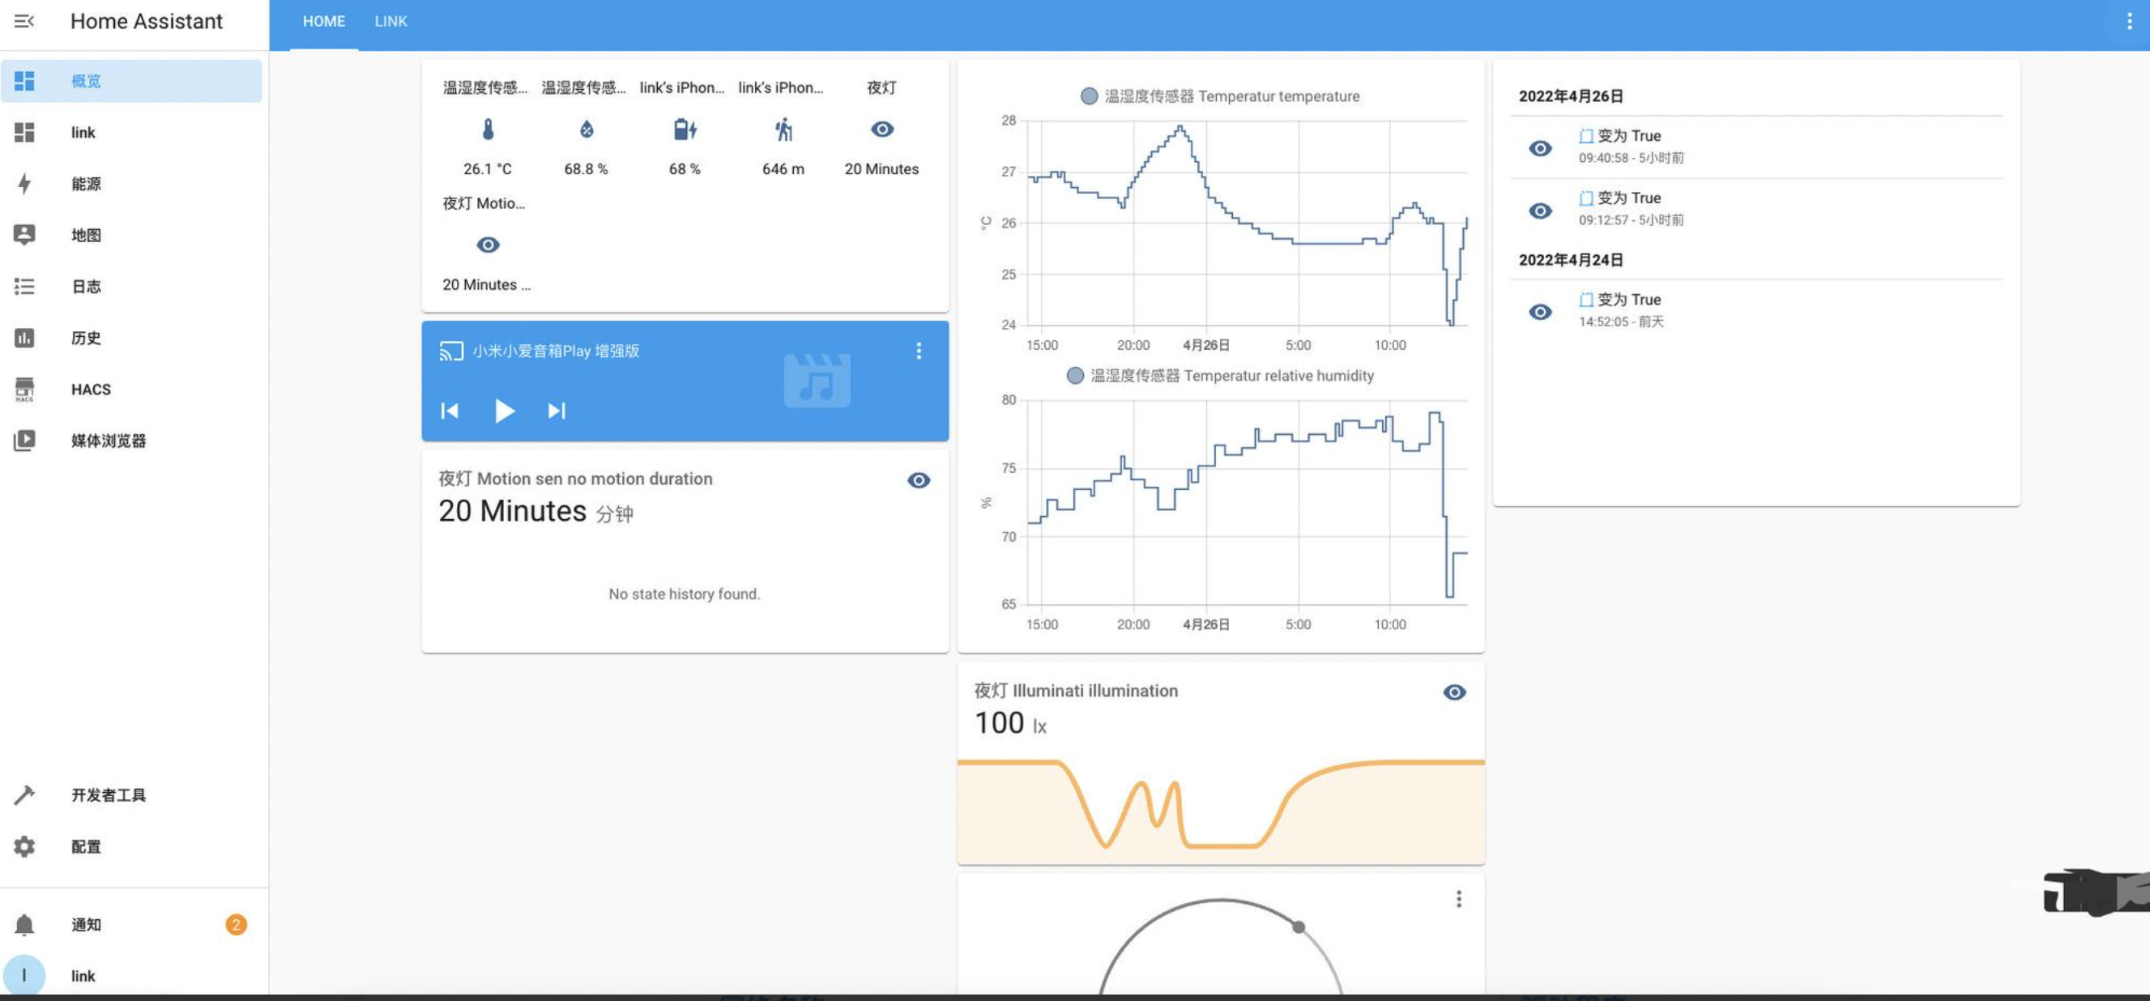
Task: Click the 夜灯 eye icon showing 20 Minutes
Action: [x=882, y=130]
